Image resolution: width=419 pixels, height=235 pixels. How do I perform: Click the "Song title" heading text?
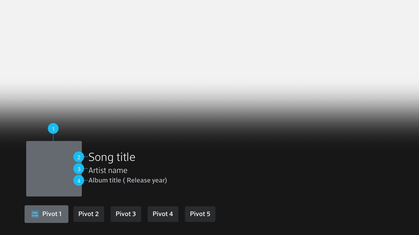[112, 157]
